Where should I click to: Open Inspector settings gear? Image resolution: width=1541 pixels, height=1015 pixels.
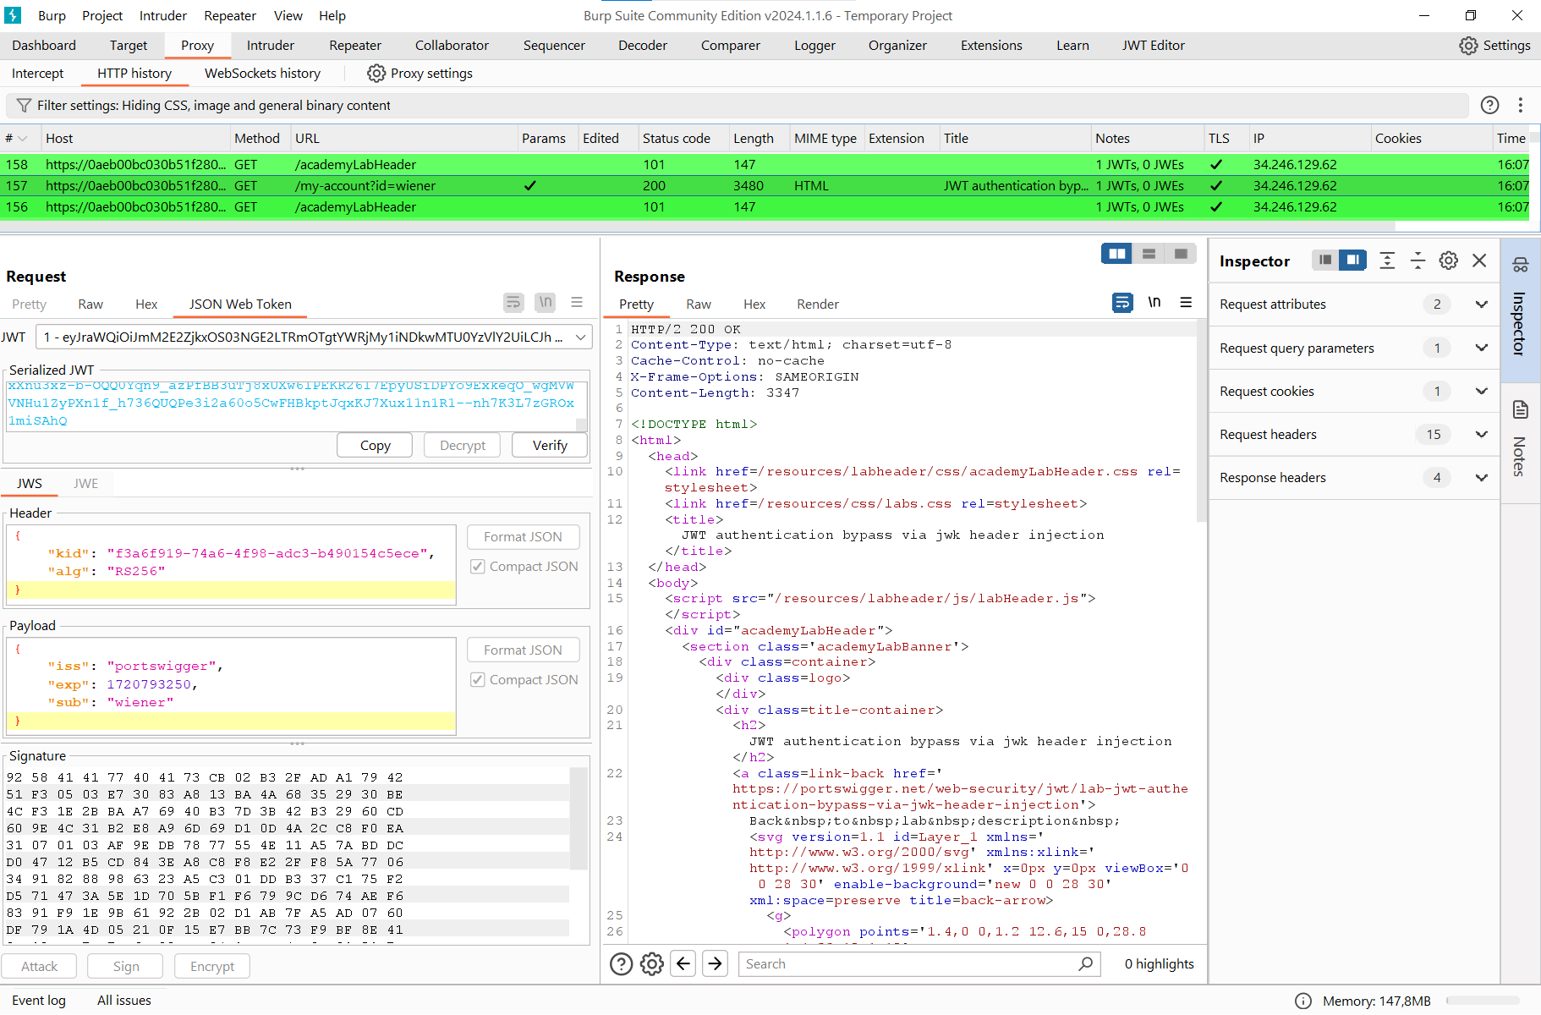pyautogui.click(x=1449, y=261)
